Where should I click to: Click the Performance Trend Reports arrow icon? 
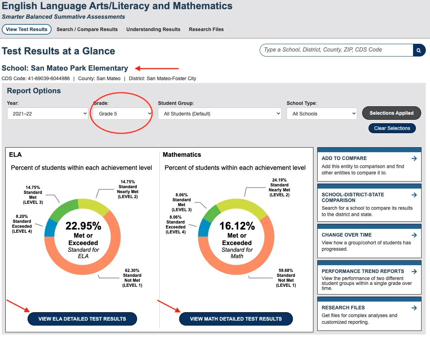pyautogui.click(x=414, y=272)
